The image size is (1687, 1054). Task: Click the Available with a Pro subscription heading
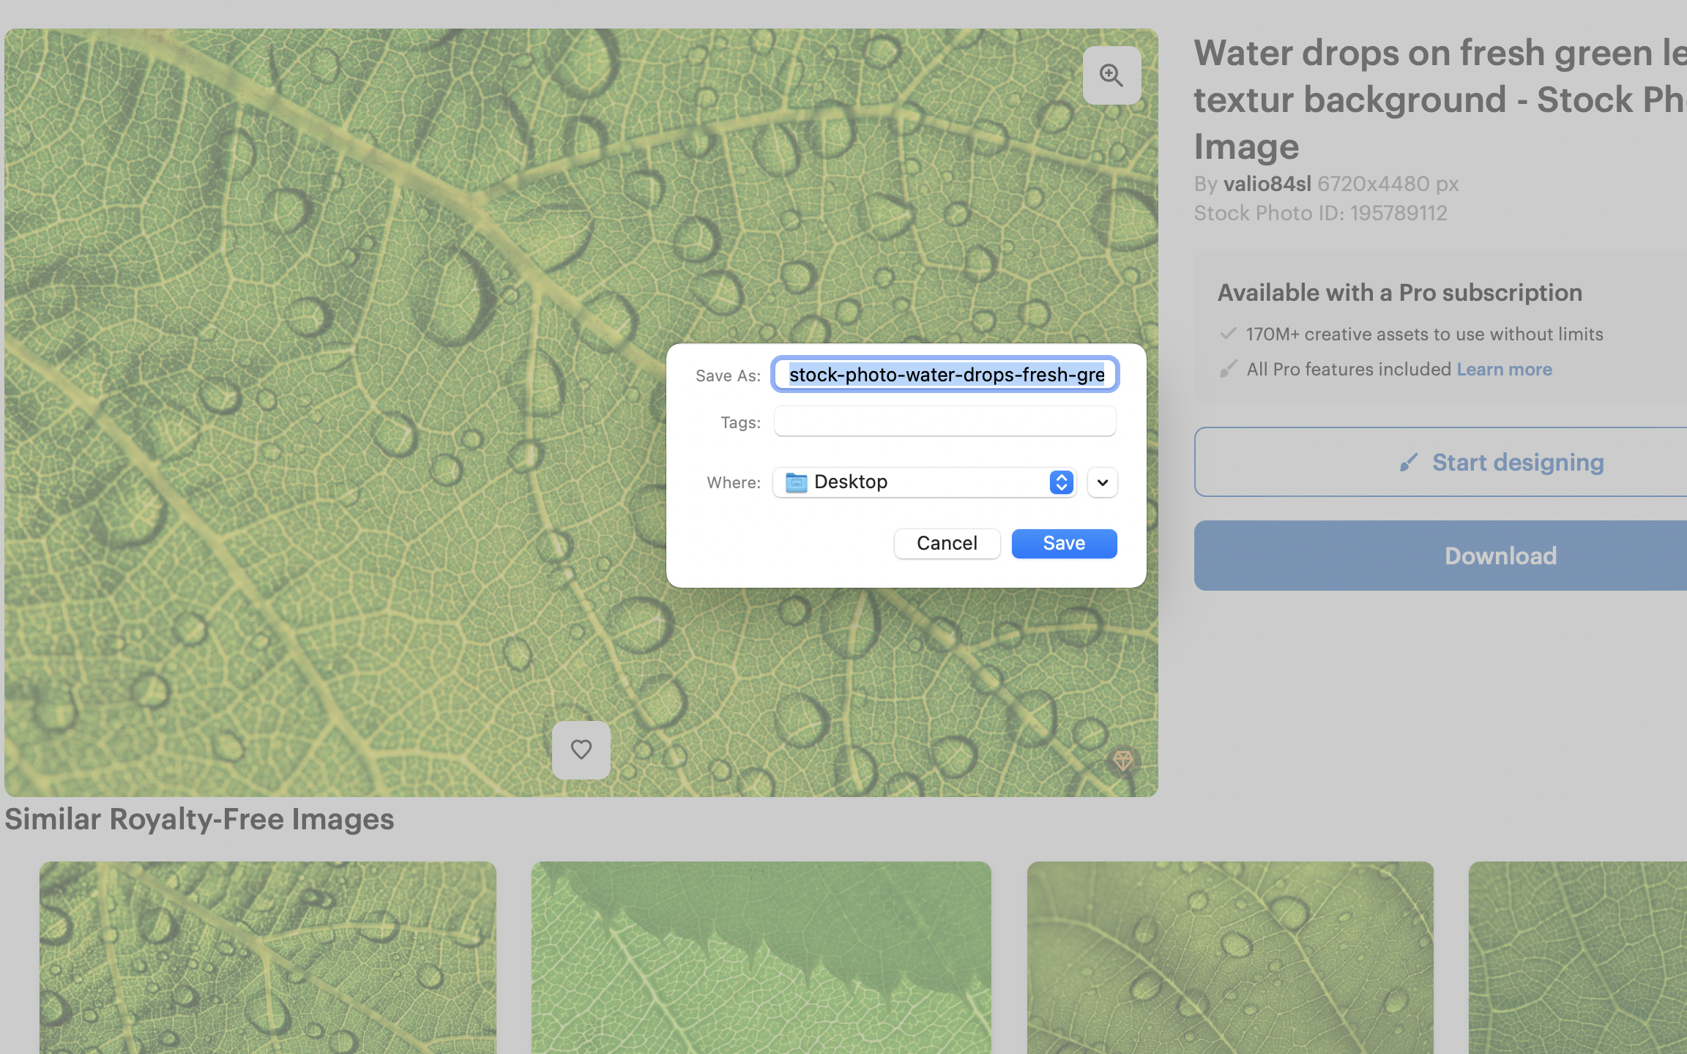[x=1399, y=292]
